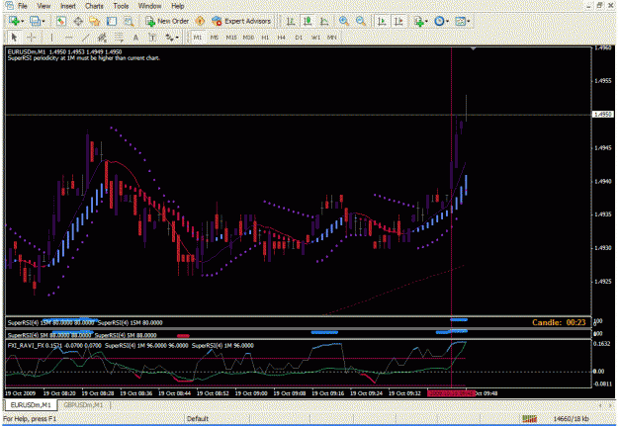
Task: Switch to the GBPUSDm,M1 chart tab
Action: [83, 404]
